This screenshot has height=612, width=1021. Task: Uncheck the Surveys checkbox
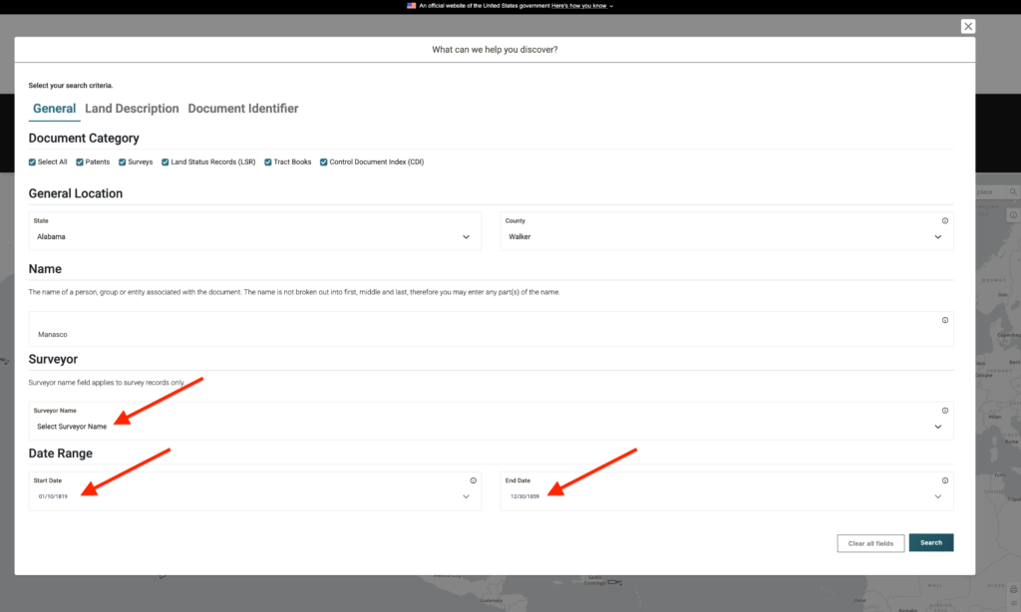(123, 162)
